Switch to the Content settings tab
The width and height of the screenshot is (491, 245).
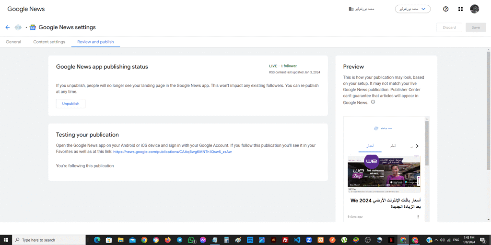tap(49, 42)
